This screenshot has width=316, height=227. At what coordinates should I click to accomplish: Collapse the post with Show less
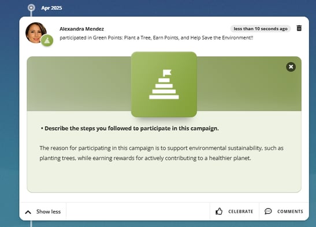[43, 211]
